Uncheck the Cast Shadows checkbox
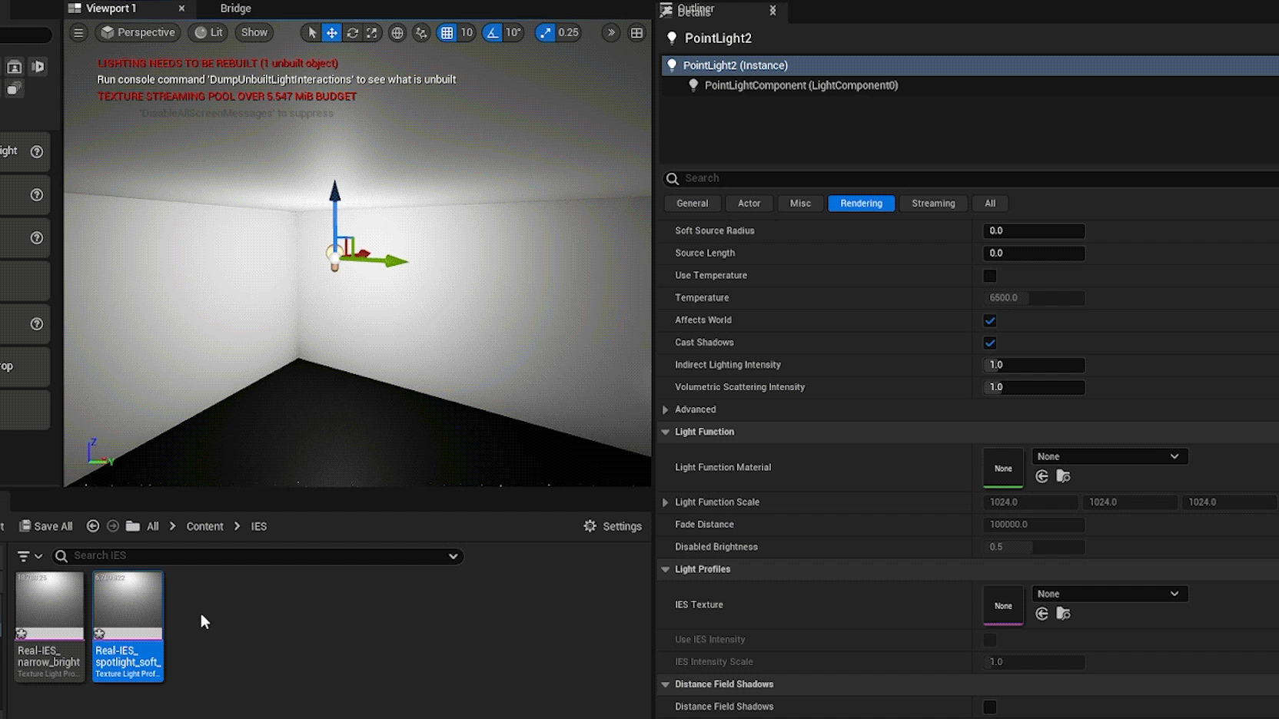1279x719 pixels. pos(990,343)
